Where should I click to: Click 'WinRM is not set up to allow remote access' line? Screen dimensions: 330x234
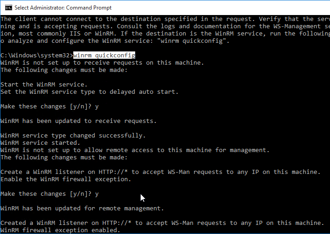[135, 150]
